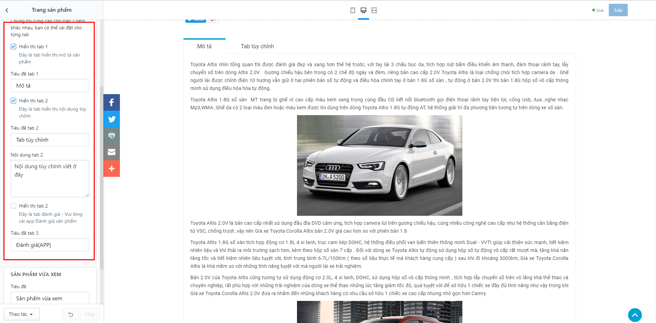
Task: Click the Live status indicator
Action: [x=598, y=10]
